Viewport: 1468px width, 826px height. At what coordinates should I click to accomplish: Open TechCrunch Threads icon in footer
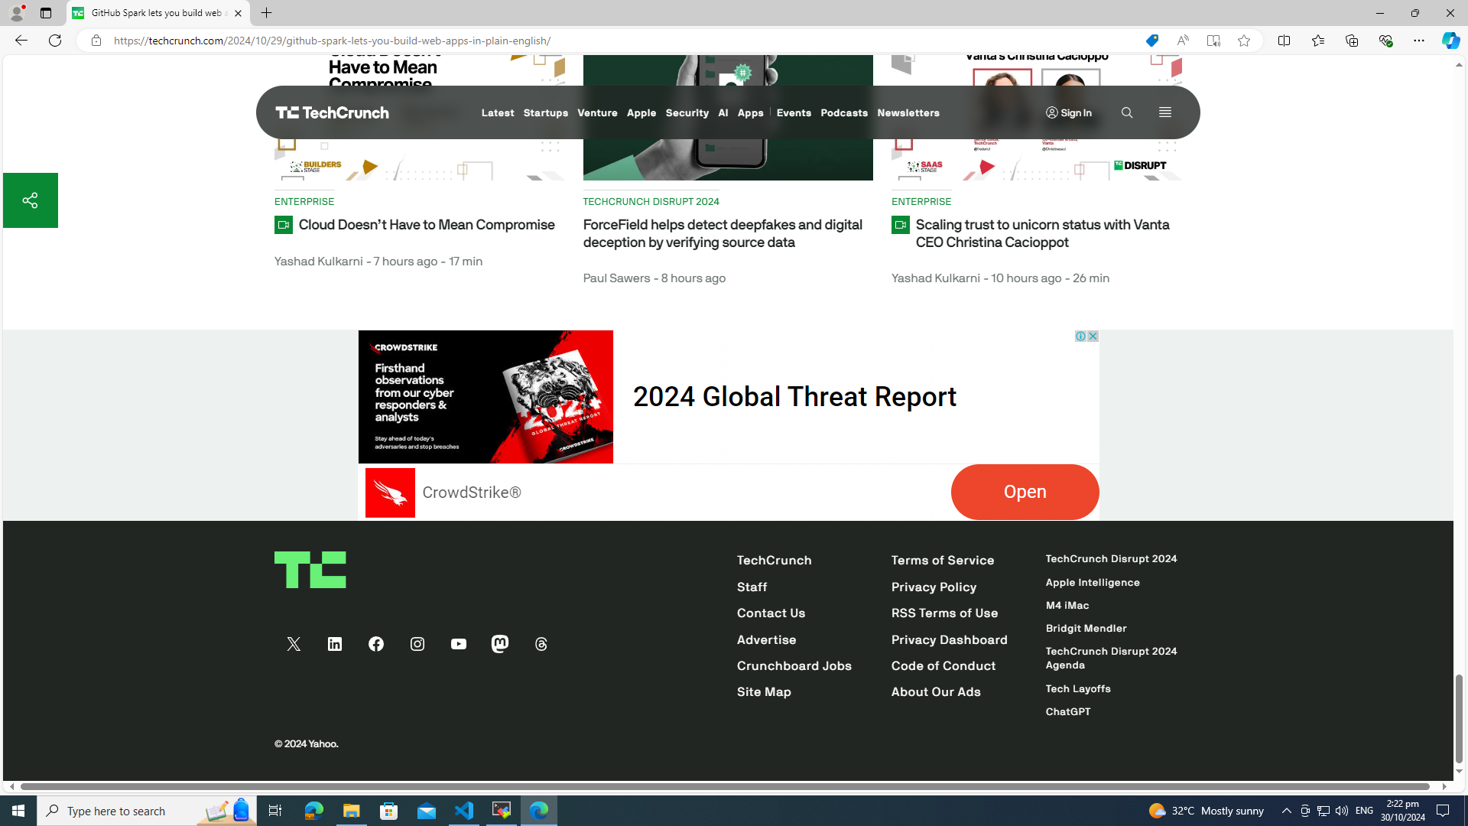tap(541, 644)
